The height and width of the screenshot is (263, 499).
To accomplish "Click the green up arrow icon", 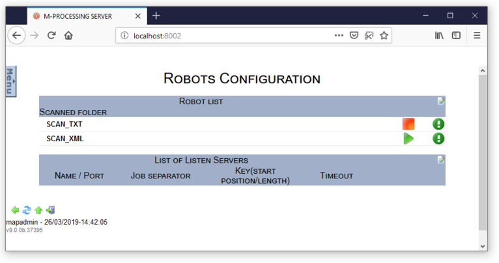I will [x=38, y=210].
